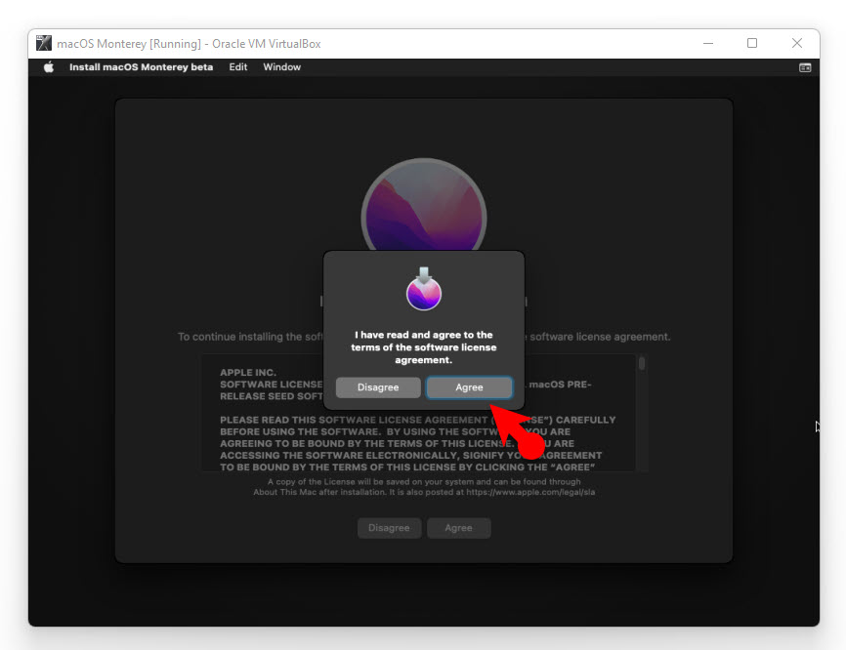Open the Apple logo menu

pos(49,67)
